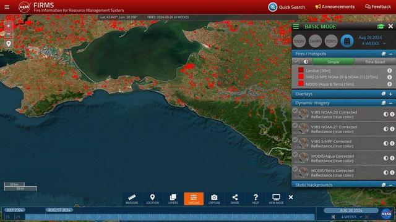396x222 pixels.
Task: Open the Share tool
Action: (235, 199)
